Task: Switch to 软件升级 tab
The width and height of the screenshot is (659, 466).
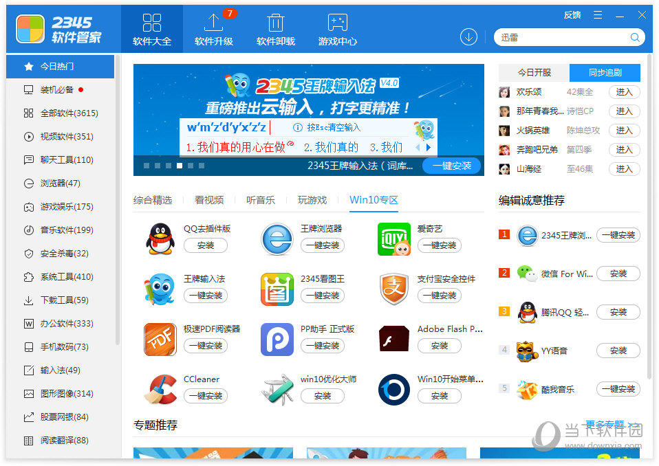Action: pyautogui.click(x=214, y=29)
